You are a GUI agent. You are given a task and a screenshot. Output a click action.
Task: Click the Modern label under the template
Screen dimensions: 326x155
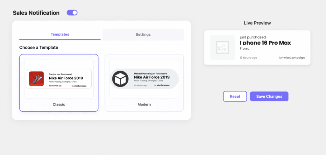click(x=144, y=104)
